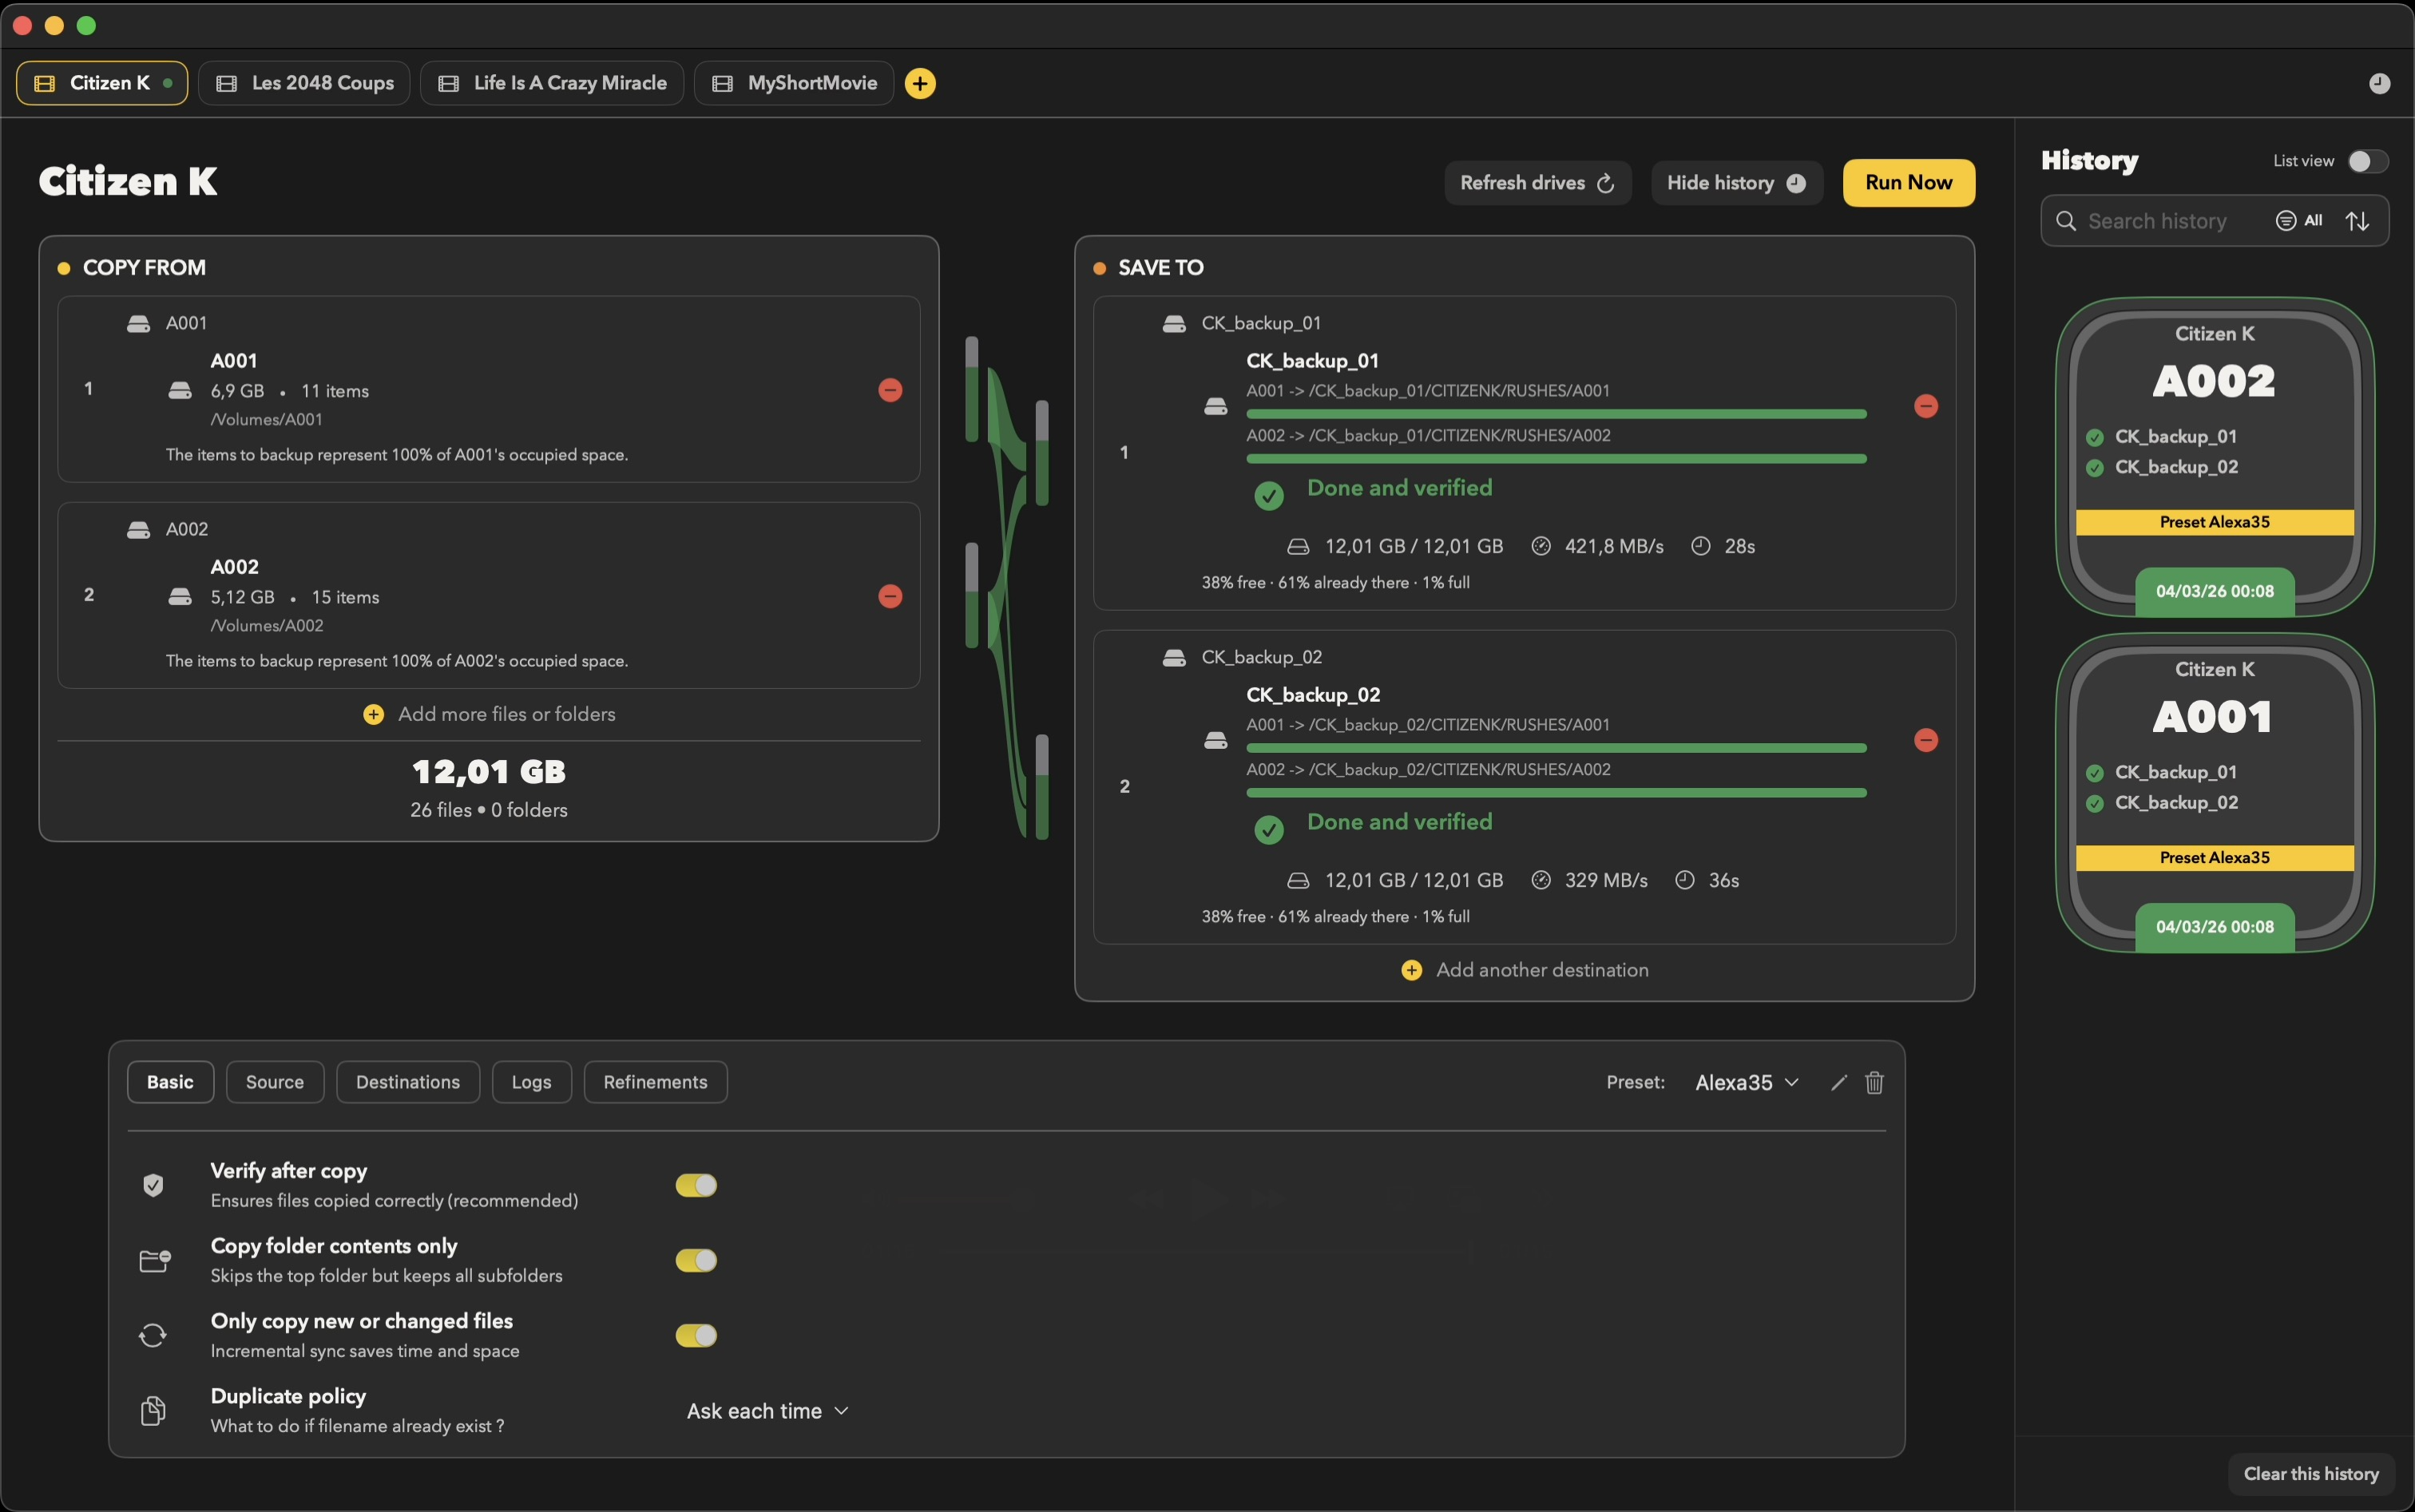
Task: Remove the A001 source with red minus icon
Action: (x=890, y=390)
